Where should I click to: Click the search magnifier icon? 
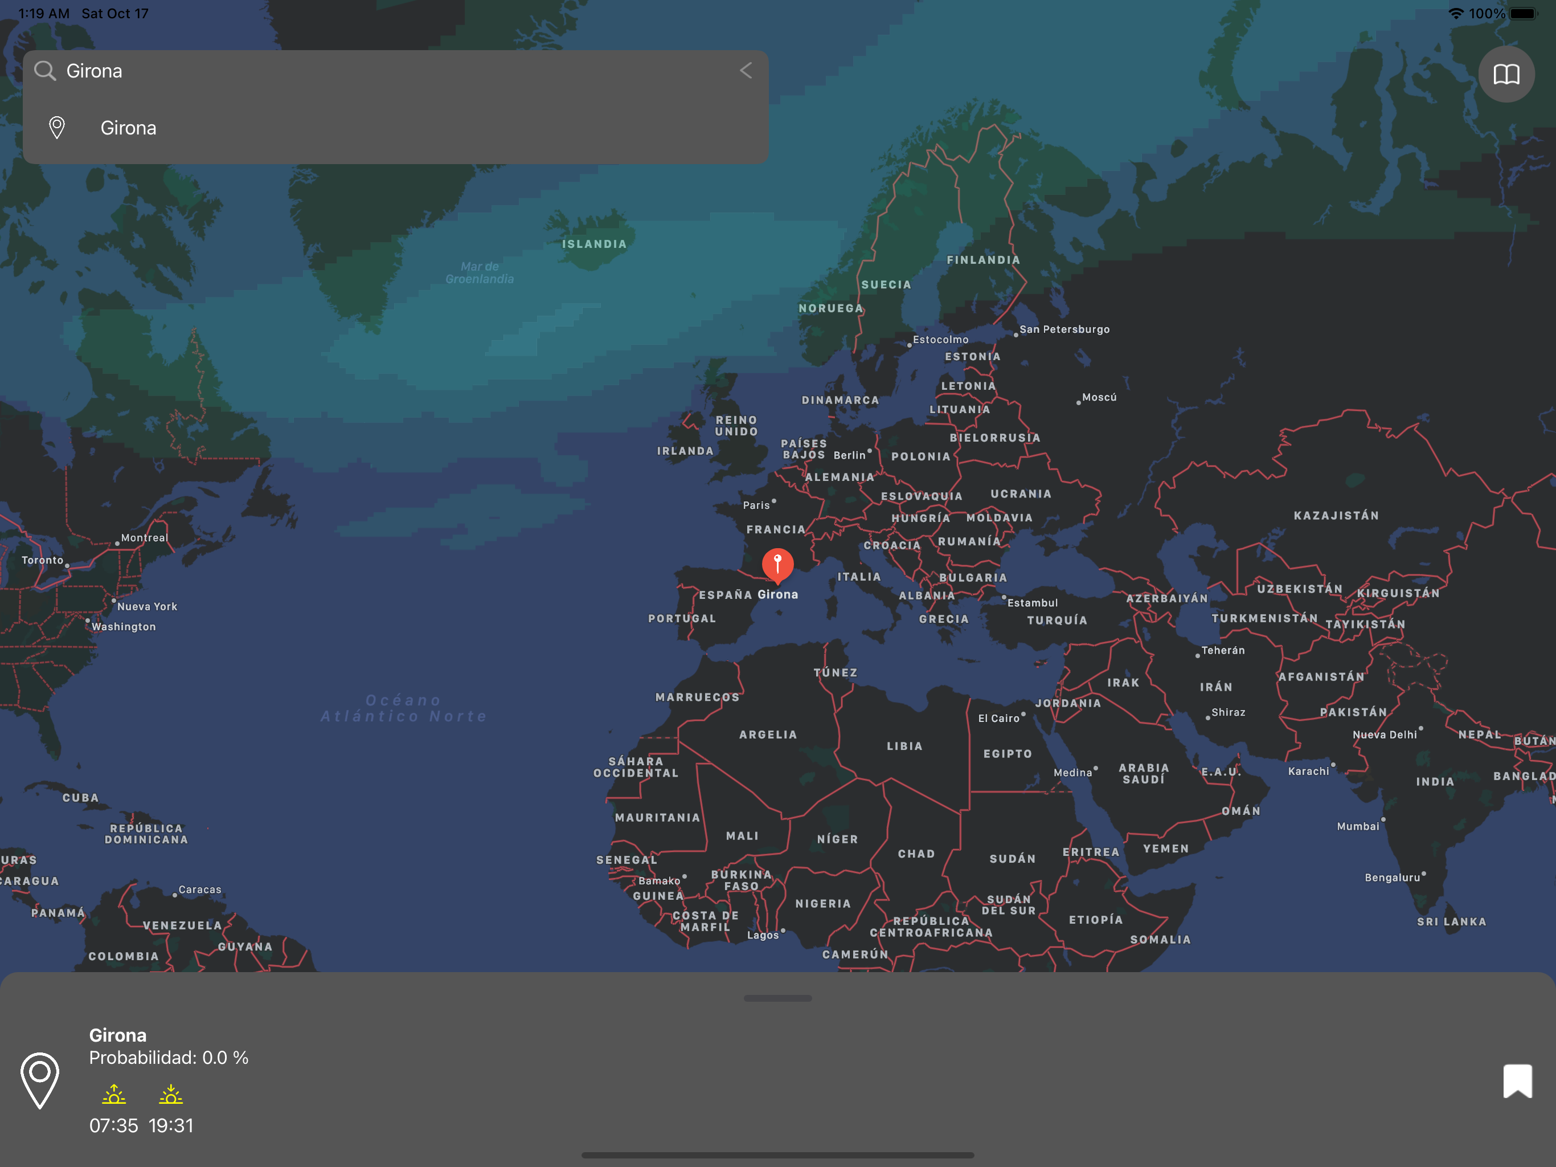coord(45,71)
